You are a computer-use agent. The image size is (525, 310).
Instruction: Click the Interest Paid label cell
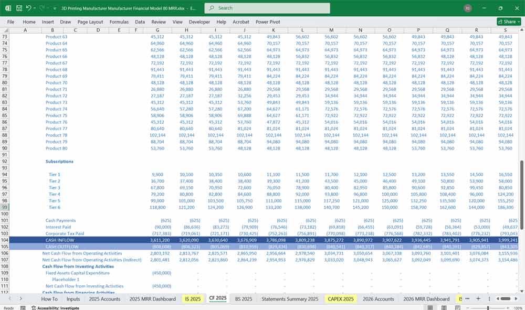coord(58,227)
